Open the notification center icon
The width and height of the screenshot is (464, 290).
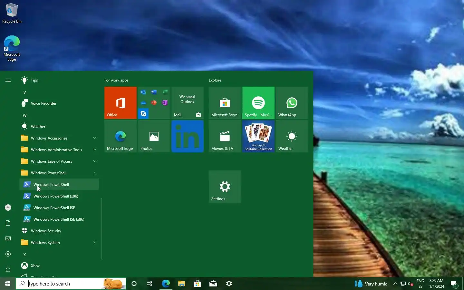(454, 284)
